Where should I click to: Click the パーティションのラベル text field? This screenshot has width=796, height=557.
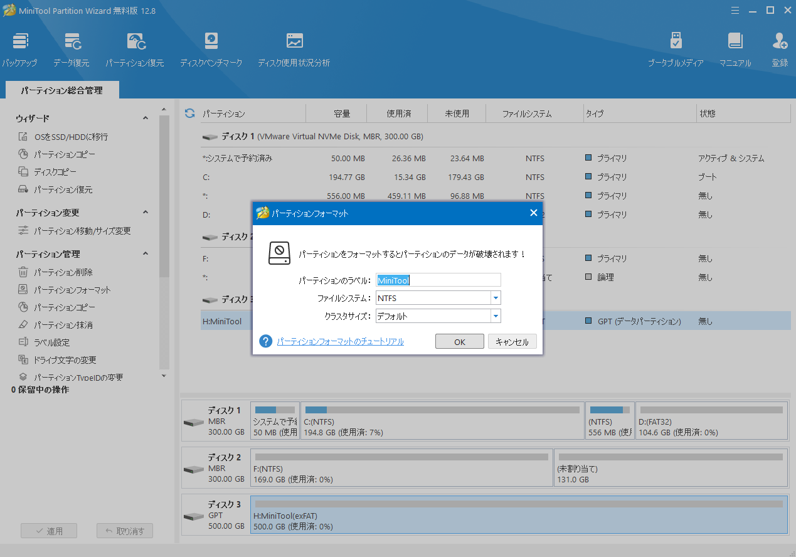438,280
